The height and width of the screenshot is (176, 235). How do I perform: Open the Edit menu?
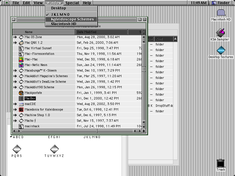coord(26,3)
